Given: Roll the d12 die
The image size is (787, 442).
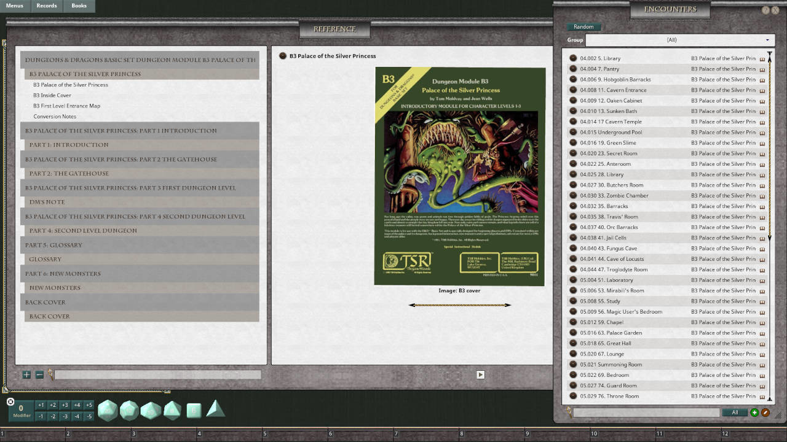Looking at the screenshot, I should (x=129, y=409).
